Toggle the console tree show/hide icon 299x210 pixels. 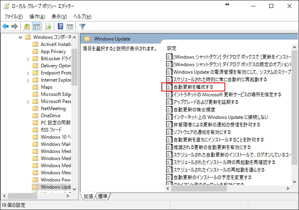click(36, 26)
